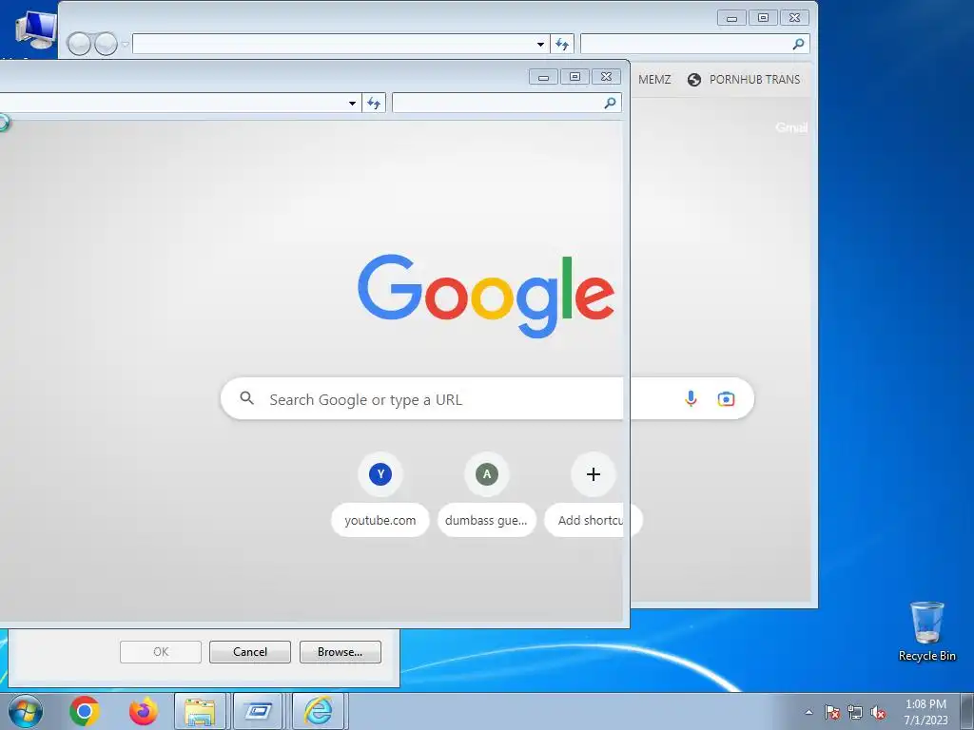This screenshot has width=974, height=730.
Task: Close the back browser window
Action: click(794, 18)
